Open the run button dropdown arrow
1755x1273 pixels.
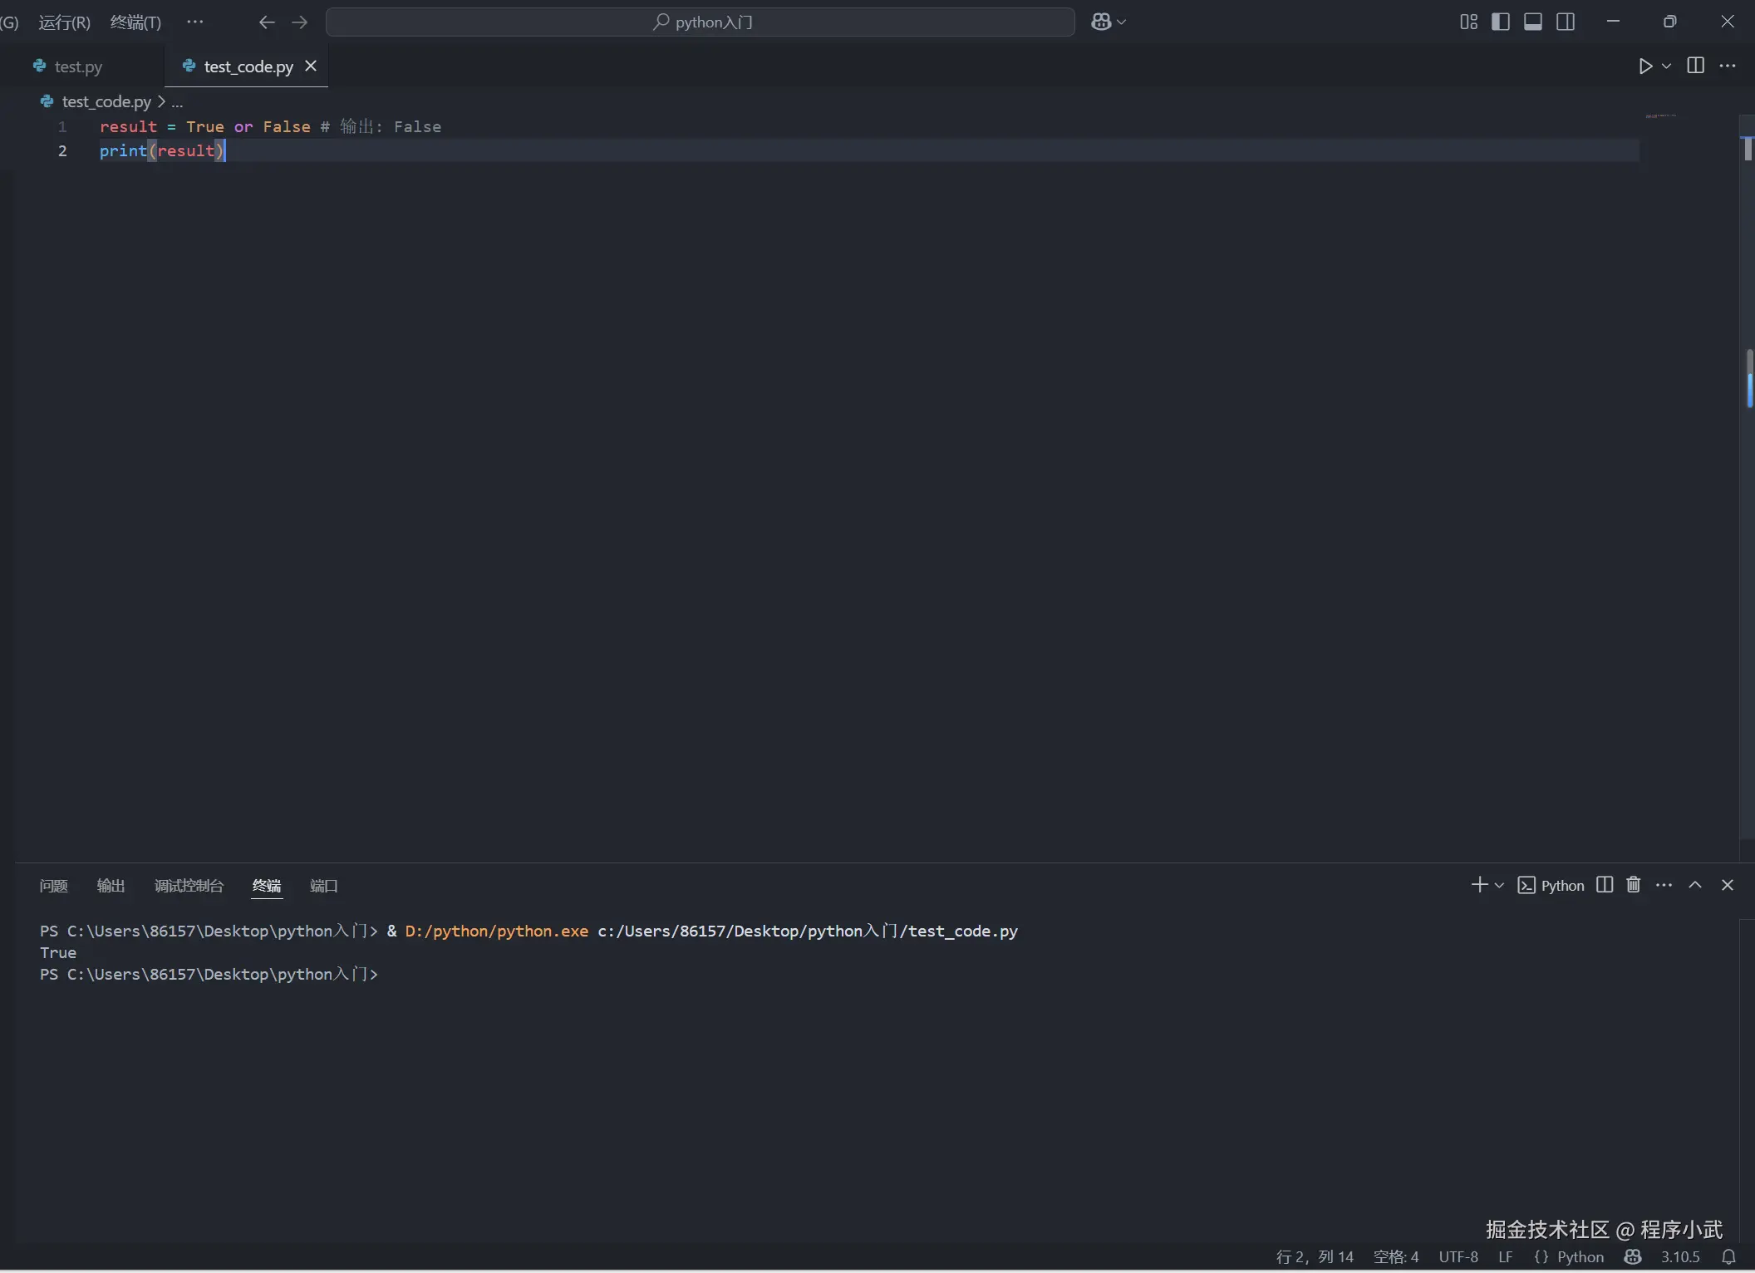point(1666,66)
